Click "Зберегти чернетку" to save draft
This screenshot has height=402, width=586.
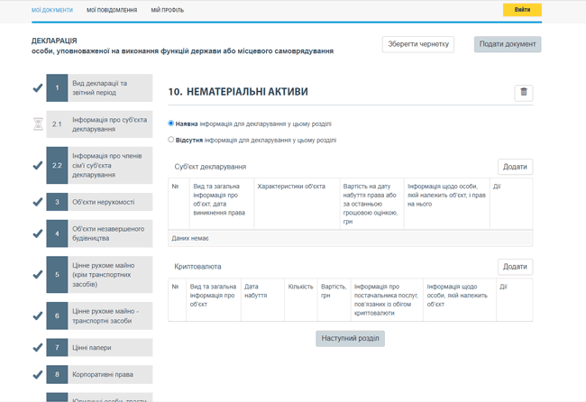(x=417, y=44)
